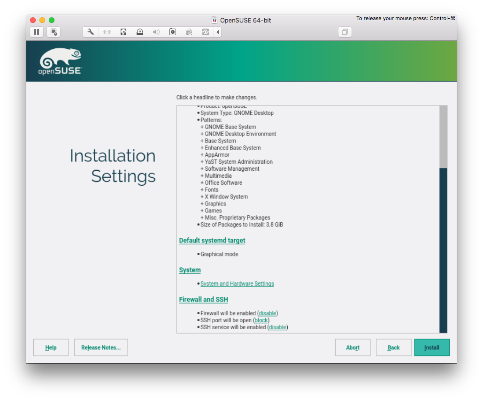This screenshot has height=401, width=483.
Task: Select 'Software Management' pattern text
Action: 232,169
